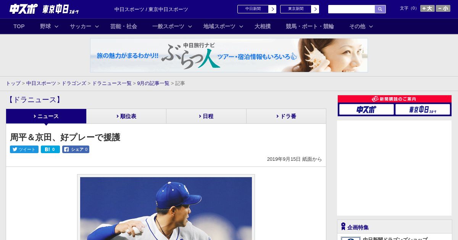Image resolution: width=458 pixels, height=240 pixels.
Task: Switch to the 順位表 tab
Action: pos(126,116)
